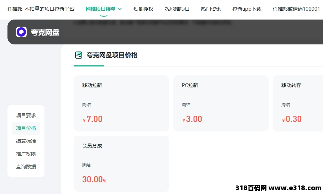This screenshot has height=194, width=323.
Task: Click 周结 in the 会员分成 card
Action: coord(86,165)
